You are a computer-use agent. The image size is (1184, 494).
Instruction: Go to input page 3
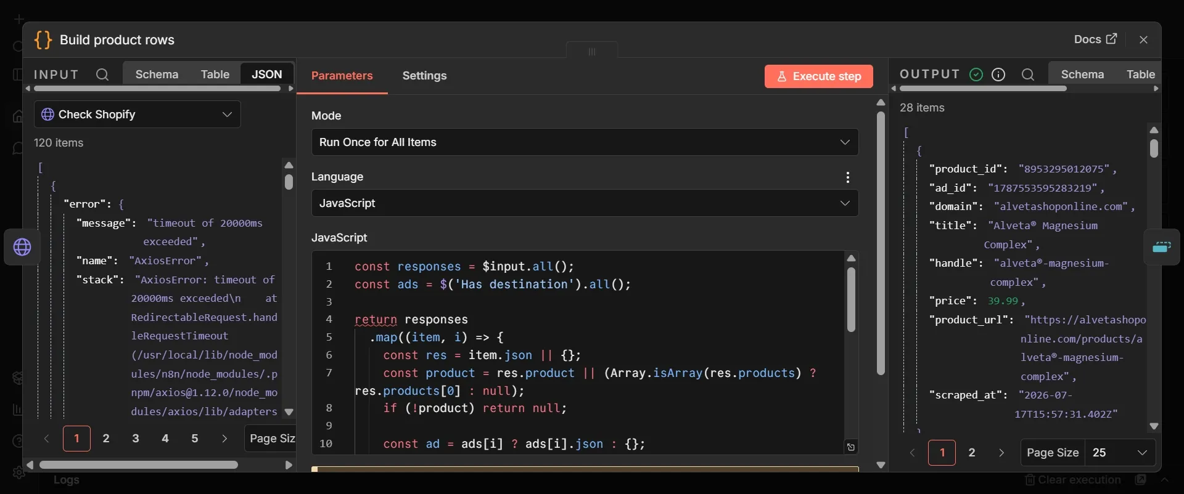(x=136, y=439)
